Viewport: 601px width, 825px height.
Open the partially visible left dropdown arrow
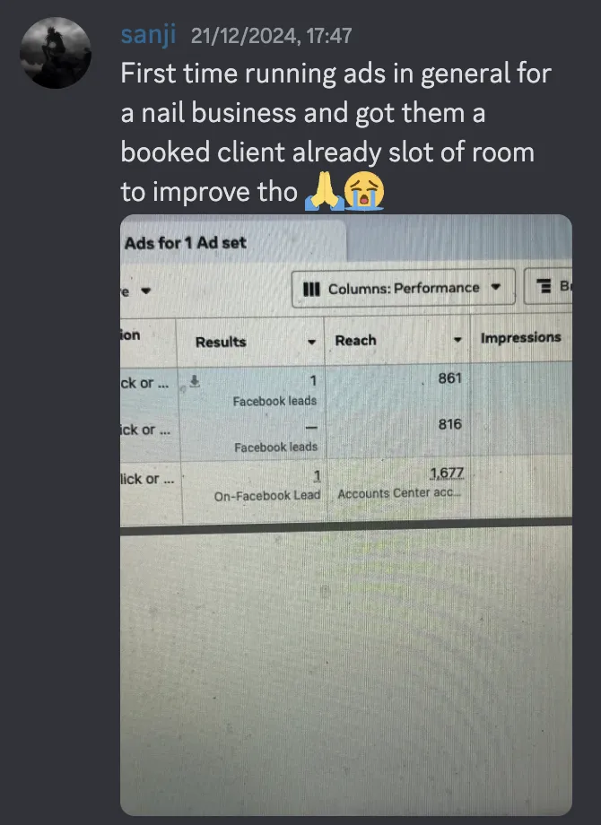[146, 291]
